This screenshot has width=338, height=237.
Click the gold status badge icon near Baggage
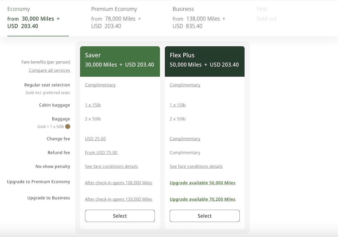coord(68,127)
